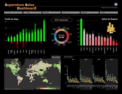Select the Canada bar in Sales by Region

[x=117, y=44]
